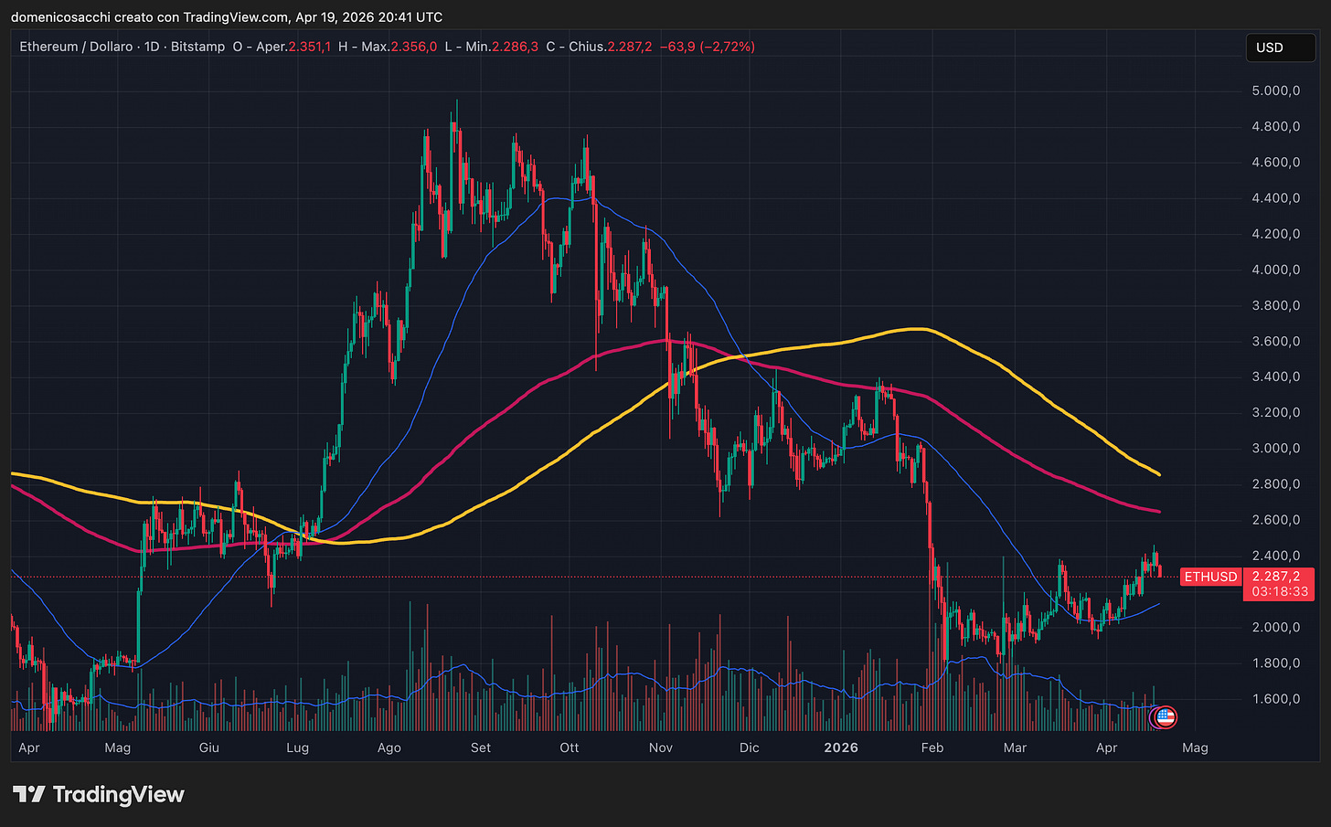
Task: Click the Mar month label on time axis
Action: (x=1015, y=747)
